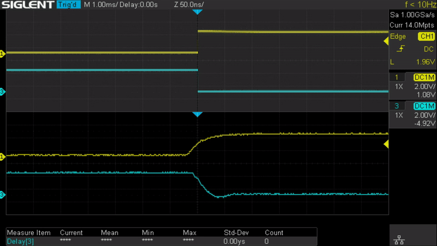Click the trigger position marker in zoom window
Image resolution: width=437 pixels, height=246 pixels.
(198, 114)
